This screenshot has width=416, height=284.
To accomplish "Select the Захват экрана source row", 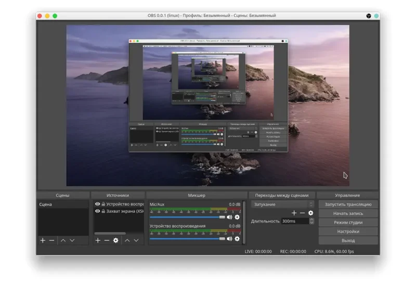I will point(119,211).
